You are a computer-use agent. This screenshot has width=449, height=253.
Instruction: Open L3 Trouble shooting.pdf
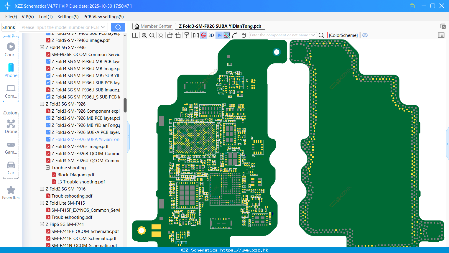78,182
